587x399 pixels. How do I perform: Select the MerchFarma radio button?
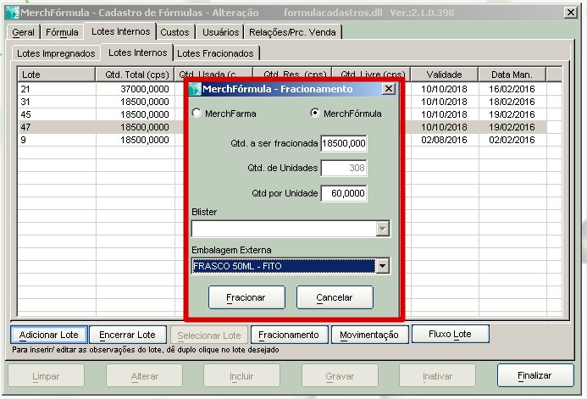coord(197,113)
